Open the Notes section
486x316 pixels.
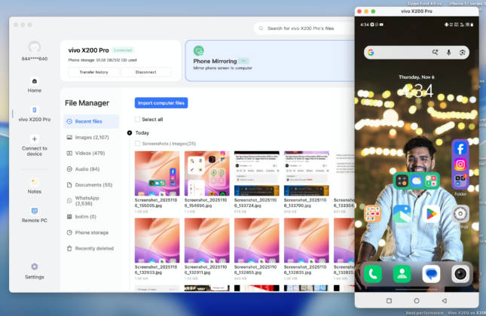[x=34, y=181]
